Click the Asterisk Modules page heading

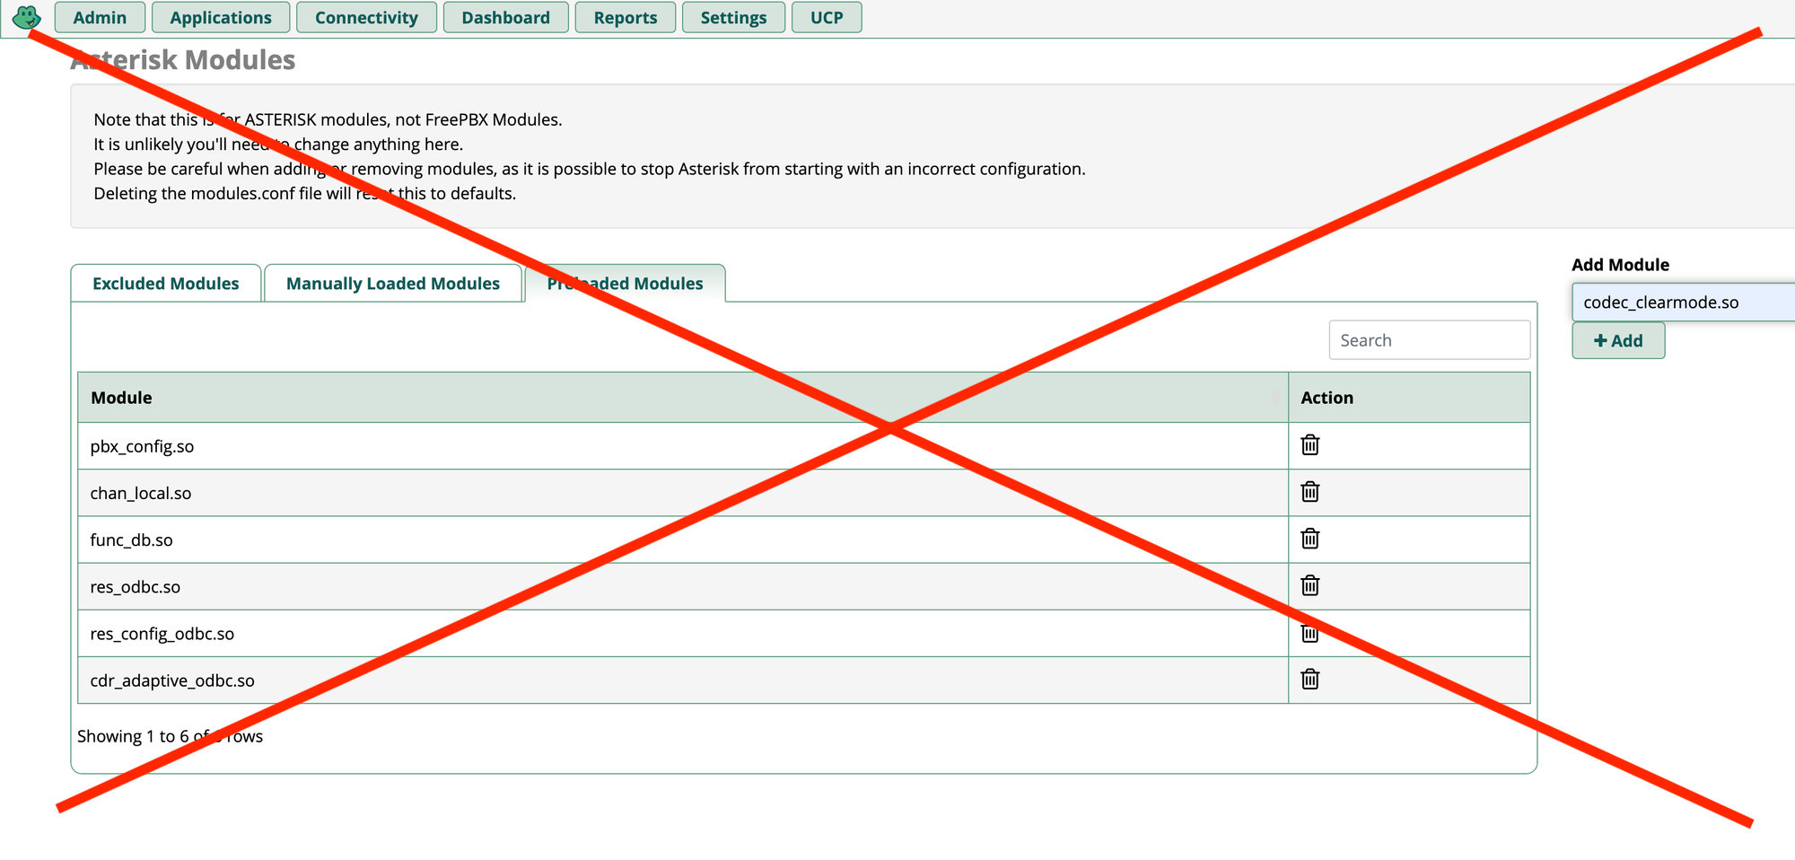click(183, 60)
